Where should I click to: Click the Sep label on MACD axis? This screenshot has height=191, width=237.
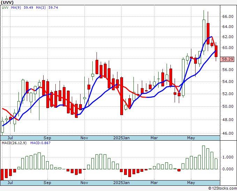click(47, 183)
